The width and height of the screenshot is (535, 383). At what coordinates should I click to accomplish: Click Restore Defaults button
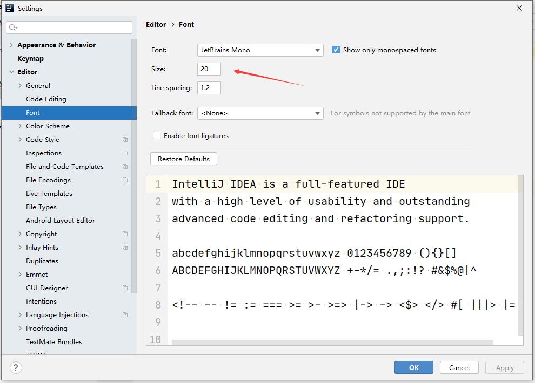[x=184, y=159]
